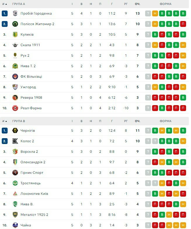Open the Реал-Фарма team name link
Screen dimensions: 191x229
(x=31, y=108)
